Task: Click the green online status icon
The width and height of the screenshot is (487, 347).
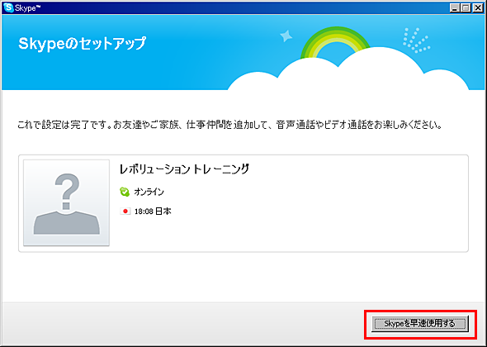Action: 125,192
